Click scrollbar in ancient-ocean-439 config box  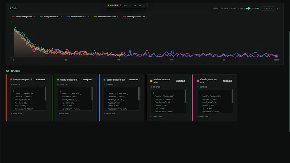(186, 96)
